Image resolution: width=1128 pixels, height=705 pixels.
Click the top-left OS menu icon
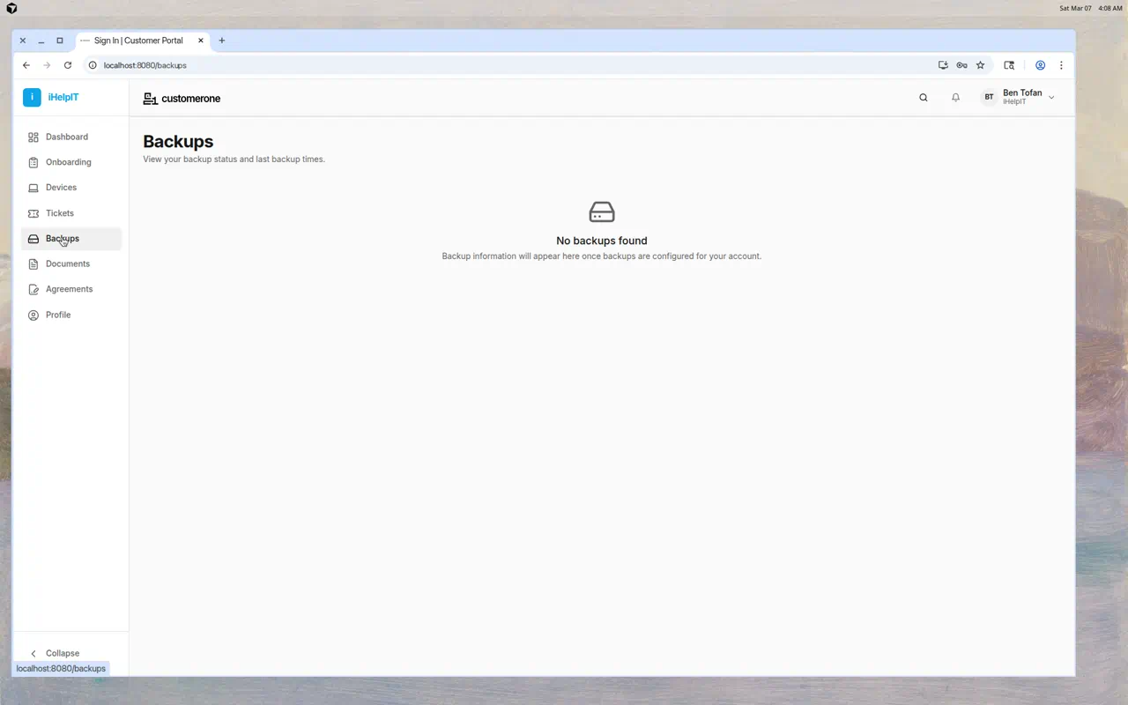click(x=11, y=8)
